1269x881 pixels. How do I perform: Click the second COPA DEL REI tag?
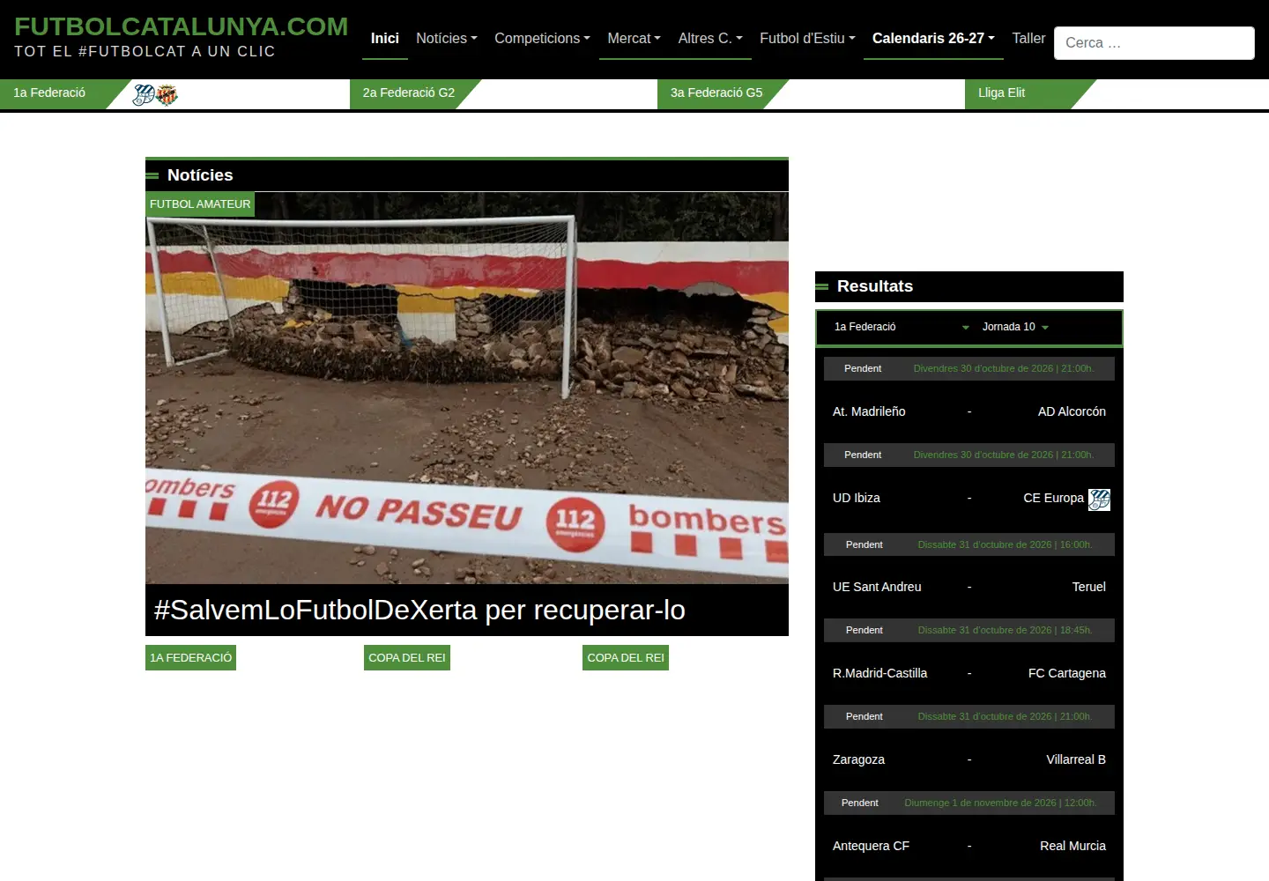point(626,658)
